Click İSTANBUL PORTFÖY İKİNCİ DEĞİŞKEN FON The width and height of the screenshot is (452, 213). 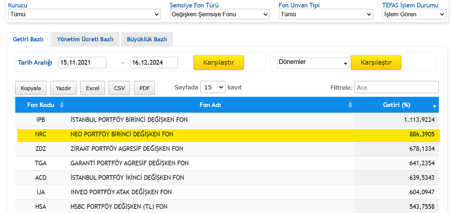(x=127, y=177)
